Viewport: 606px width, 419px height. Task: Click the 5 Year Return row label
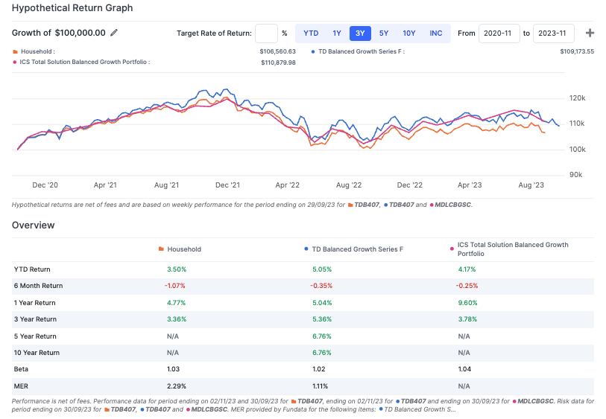point(35,336)
